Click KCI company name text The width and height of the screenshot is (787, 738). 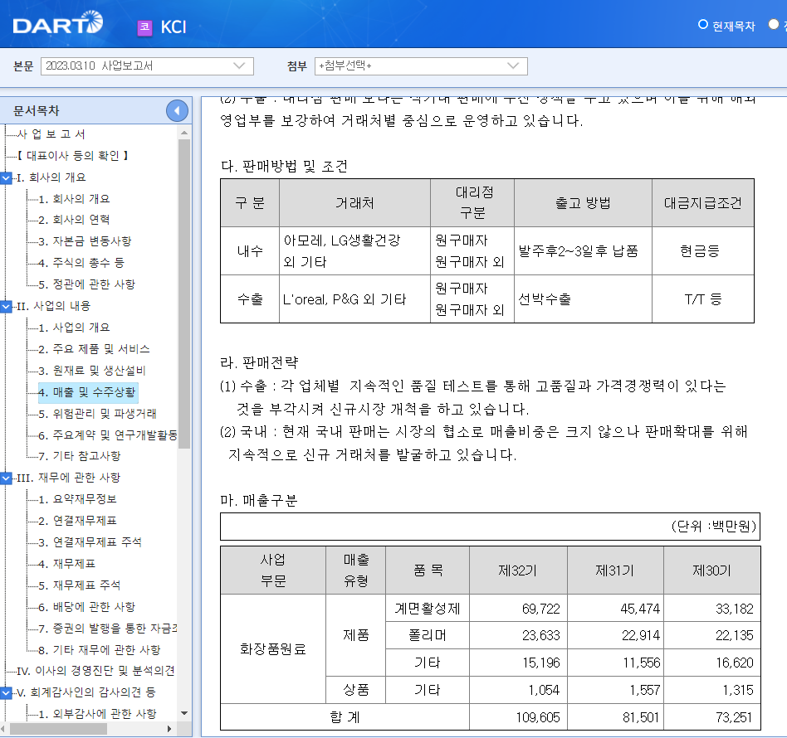[174, 27]
